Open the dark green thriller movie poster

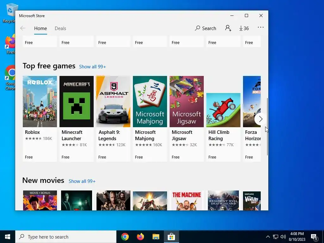[x=77, y=200]
